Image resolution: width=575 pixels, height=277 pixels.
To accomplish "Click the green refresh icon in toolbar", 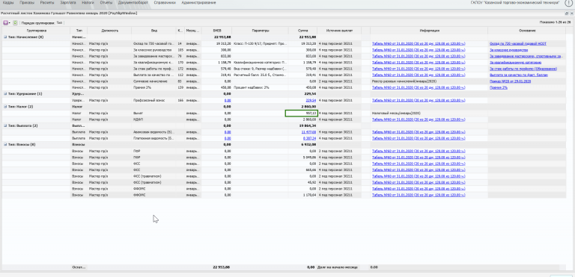I will pos(16,22).
